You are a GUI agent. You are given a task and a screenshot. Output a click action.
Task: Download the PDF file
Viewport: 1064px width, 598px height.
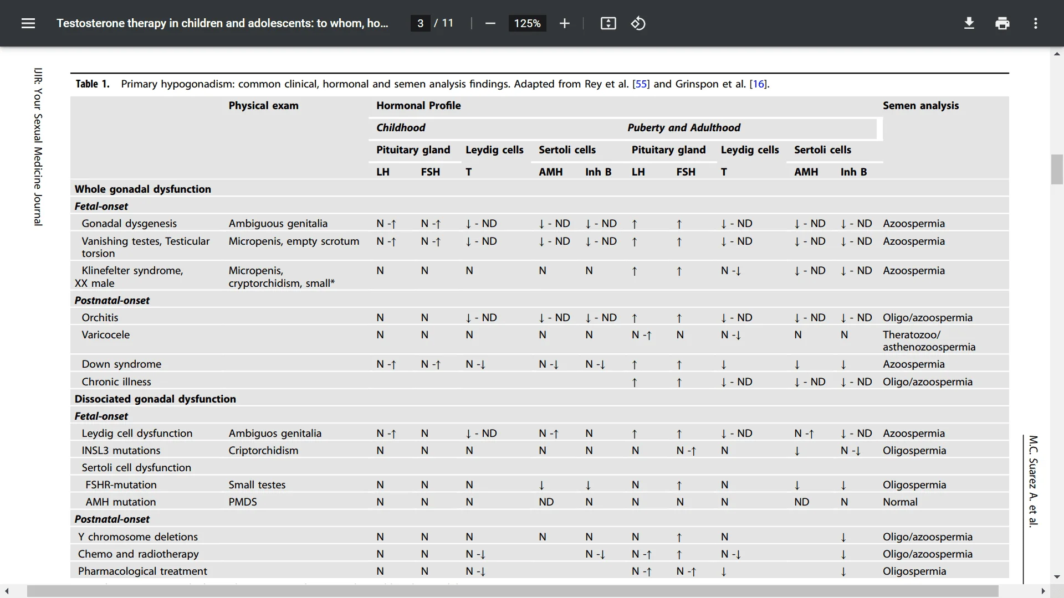coord(969,23)
